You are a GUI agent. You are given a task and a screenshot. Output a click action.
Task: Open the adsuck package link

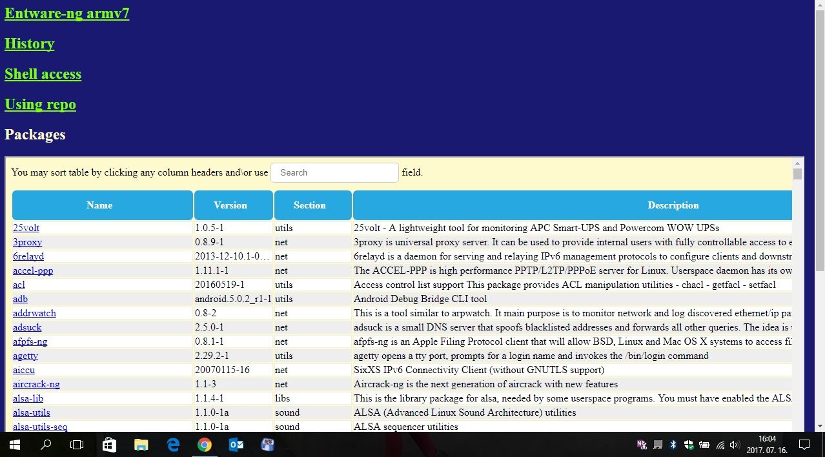27,327
